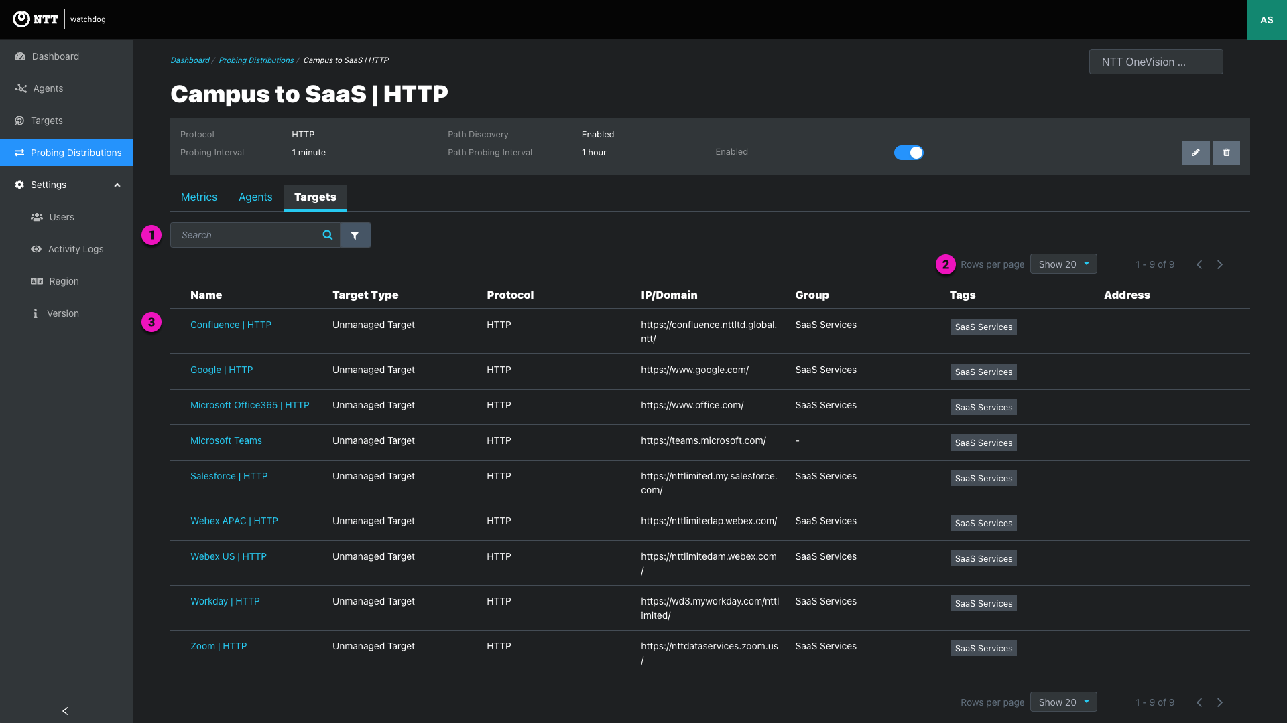Click the Region icon in sidebar

[x=37, y=281]
